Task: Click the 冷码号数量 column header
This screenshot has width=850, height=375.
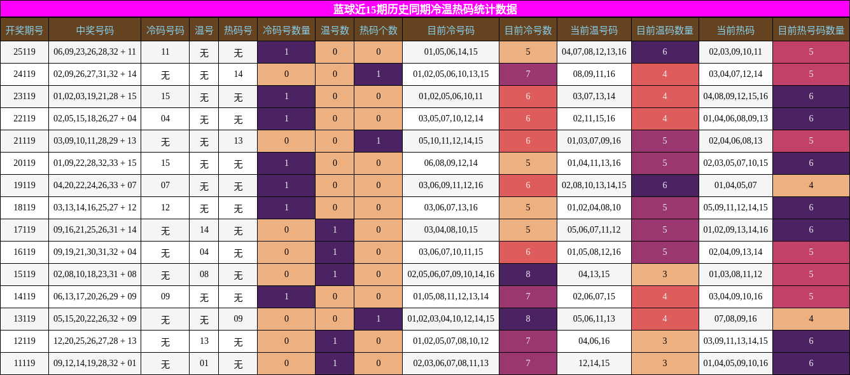Action: click(286, 30)
